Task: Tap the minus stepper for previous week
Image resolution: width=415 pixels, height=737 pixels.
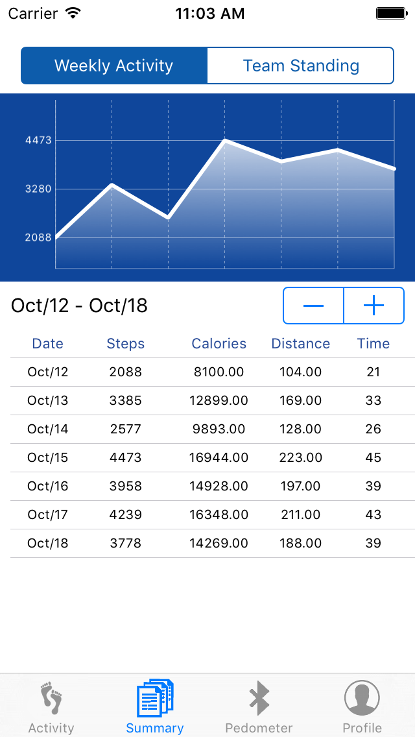Action: pyautogui.click(x=313, y=306)
